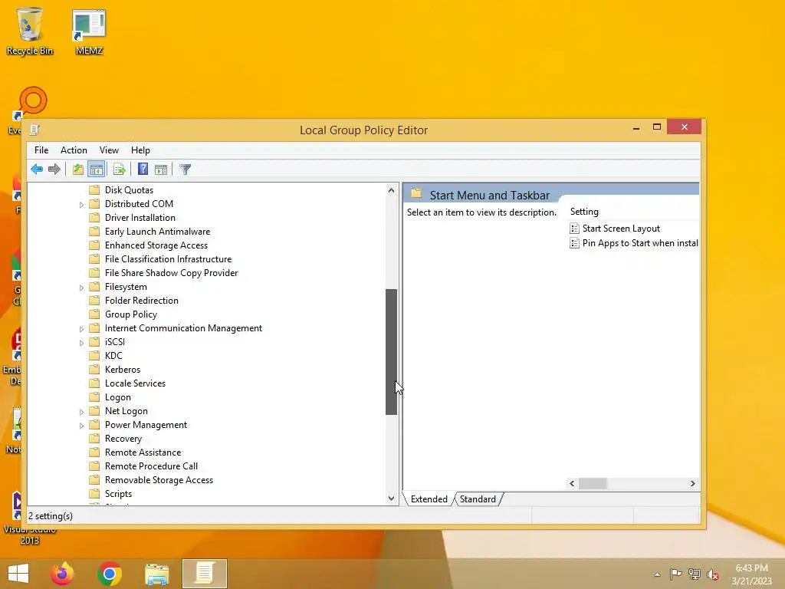Select the Early Launch Antimalware folder
Viewport: 785px width, 589px height.
pyautogui.click(x=157, y=232)
